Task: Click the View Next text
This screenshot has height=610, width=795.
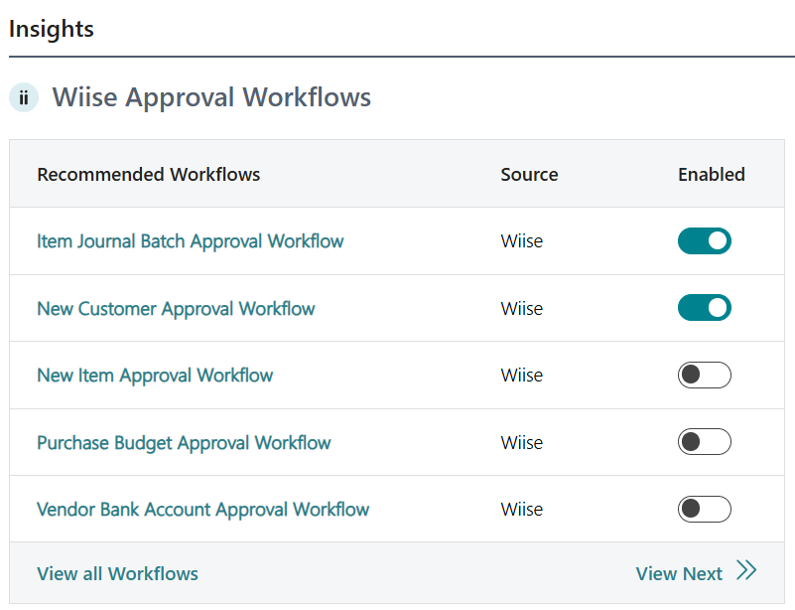Action: (x=679, y=574)
